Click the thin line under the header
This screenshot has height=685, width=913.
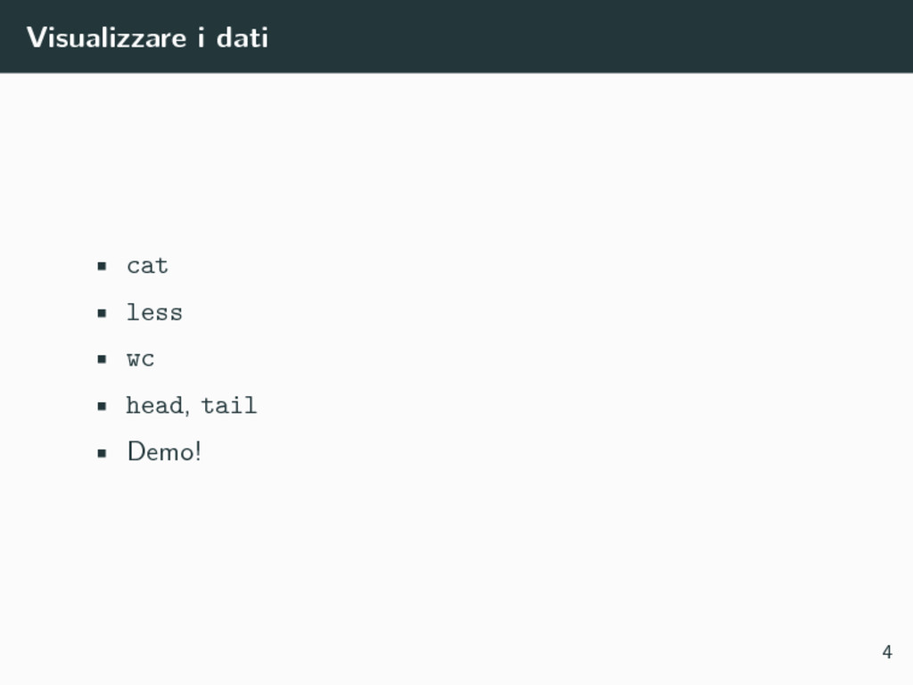point(456,73)
